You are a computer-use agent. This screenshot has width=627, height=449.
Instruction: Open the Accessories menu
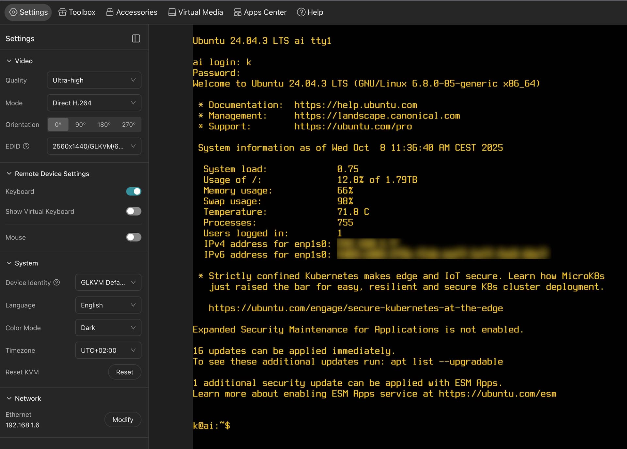132,12
